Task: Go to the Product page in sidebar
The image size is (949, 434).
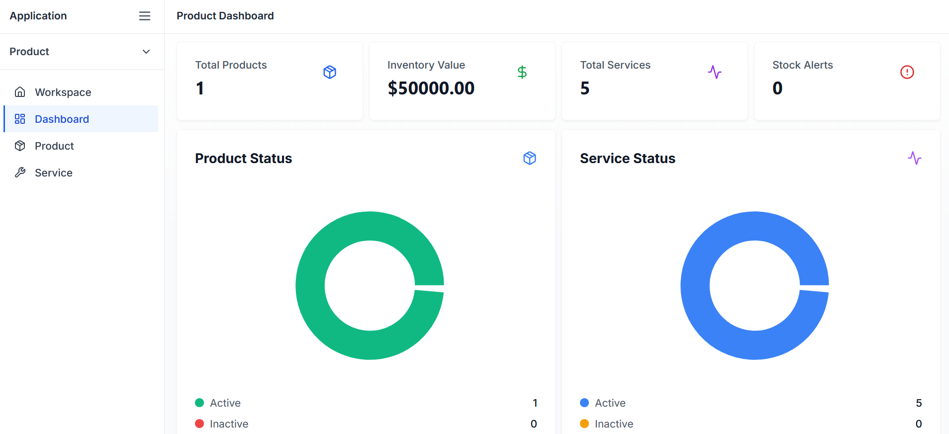Action: click(54, 146)
